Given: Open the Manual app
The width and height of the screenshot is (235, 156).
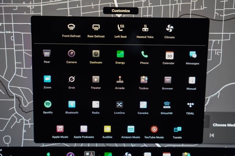Looking at the screenshot, I should [192, 81].
